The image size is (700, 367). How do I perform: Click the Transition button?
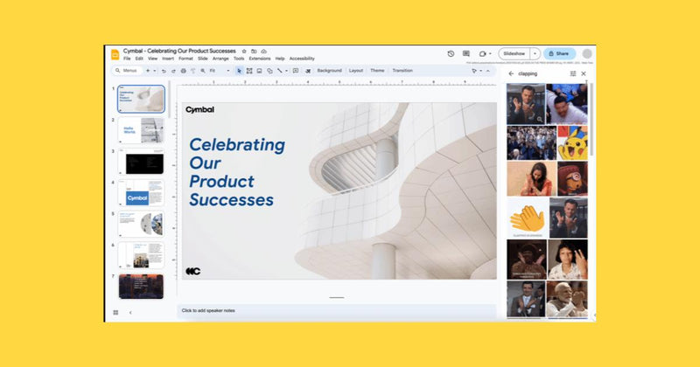402,71
